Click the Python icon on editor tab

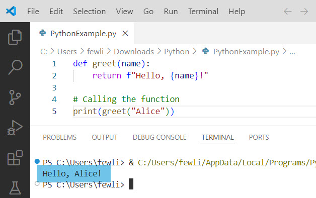[x=43, y=33]
